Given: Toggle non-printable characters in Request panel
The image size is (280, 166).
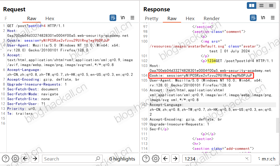Looking at the screenshot, I should pyautogui.click(x=123, y=18).
